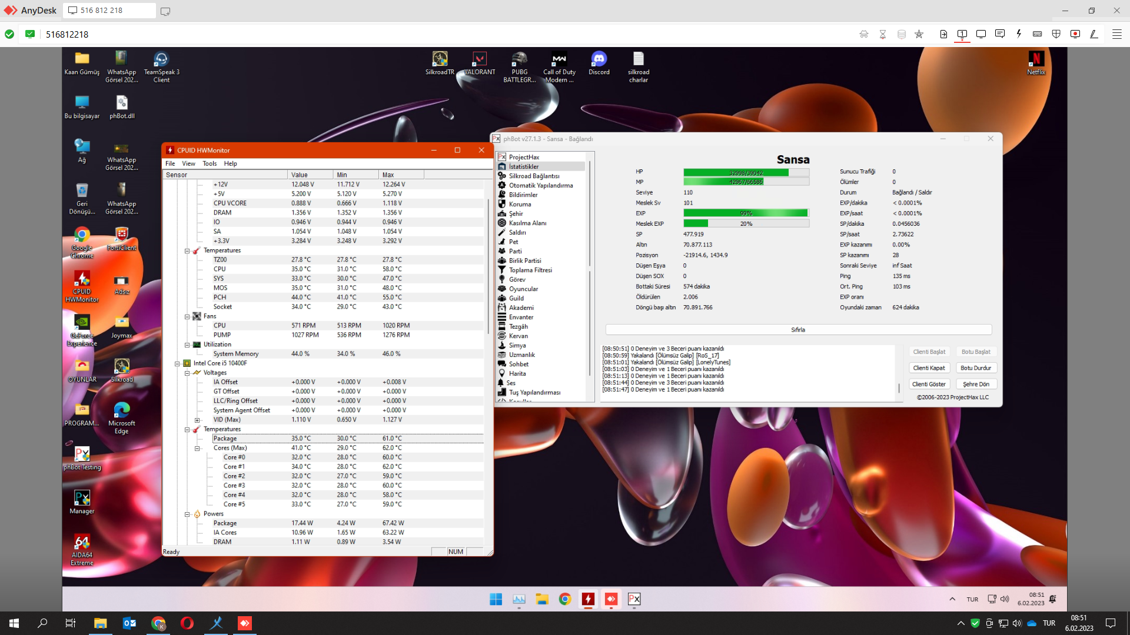
Task: Click the Value column header in HWMonitor
Action: tap(310, 175)
